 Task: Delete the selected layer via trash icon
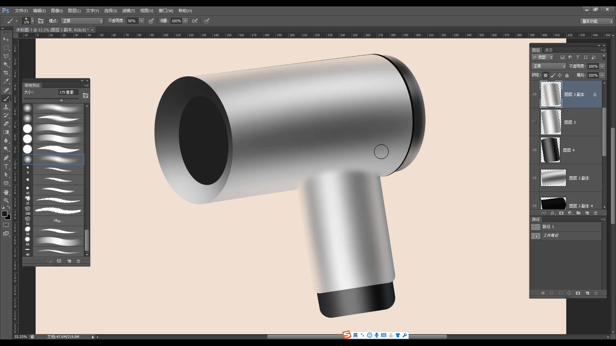[596, 213]
